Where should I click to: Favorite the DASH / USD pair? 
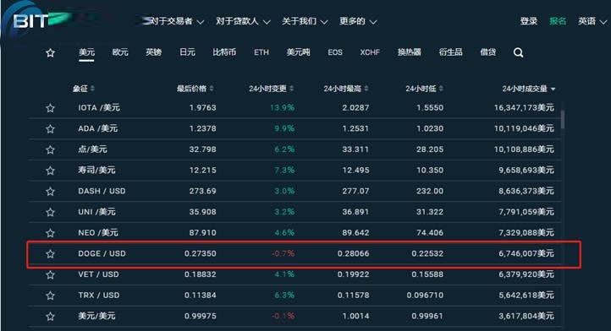pyautogui.click(x=50, y=192)
